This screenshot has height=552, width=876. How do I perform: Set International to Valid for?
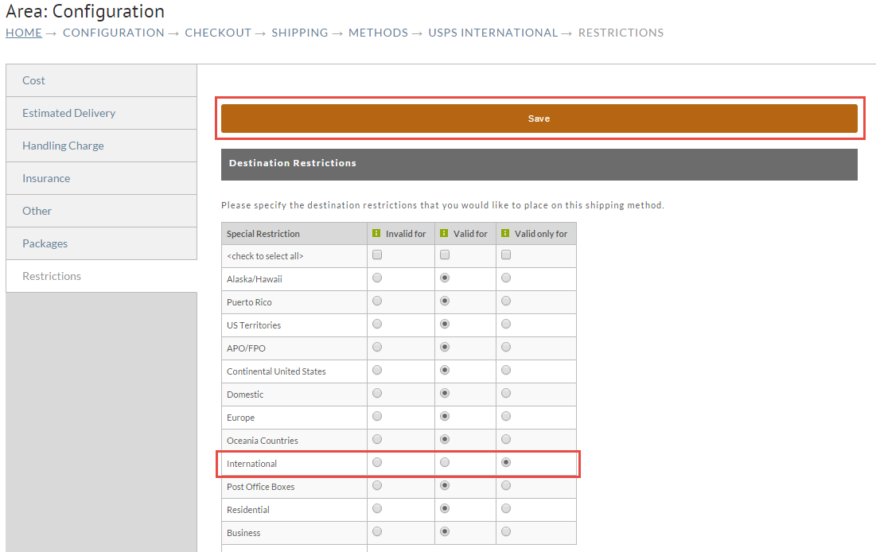click(x=445, y=463)
